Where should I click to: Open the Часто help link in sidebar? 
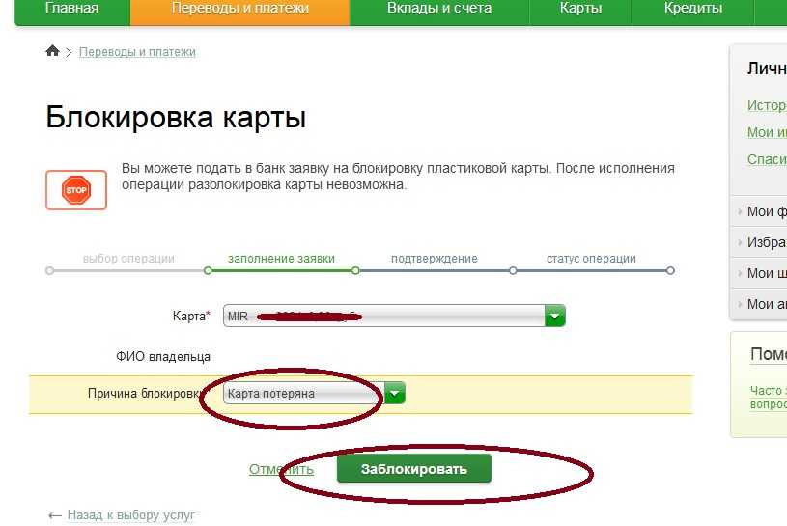coord(768,397)
